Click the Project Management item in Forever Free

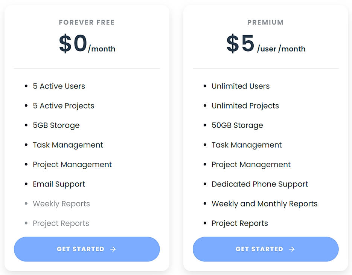[x=72, y=164]
